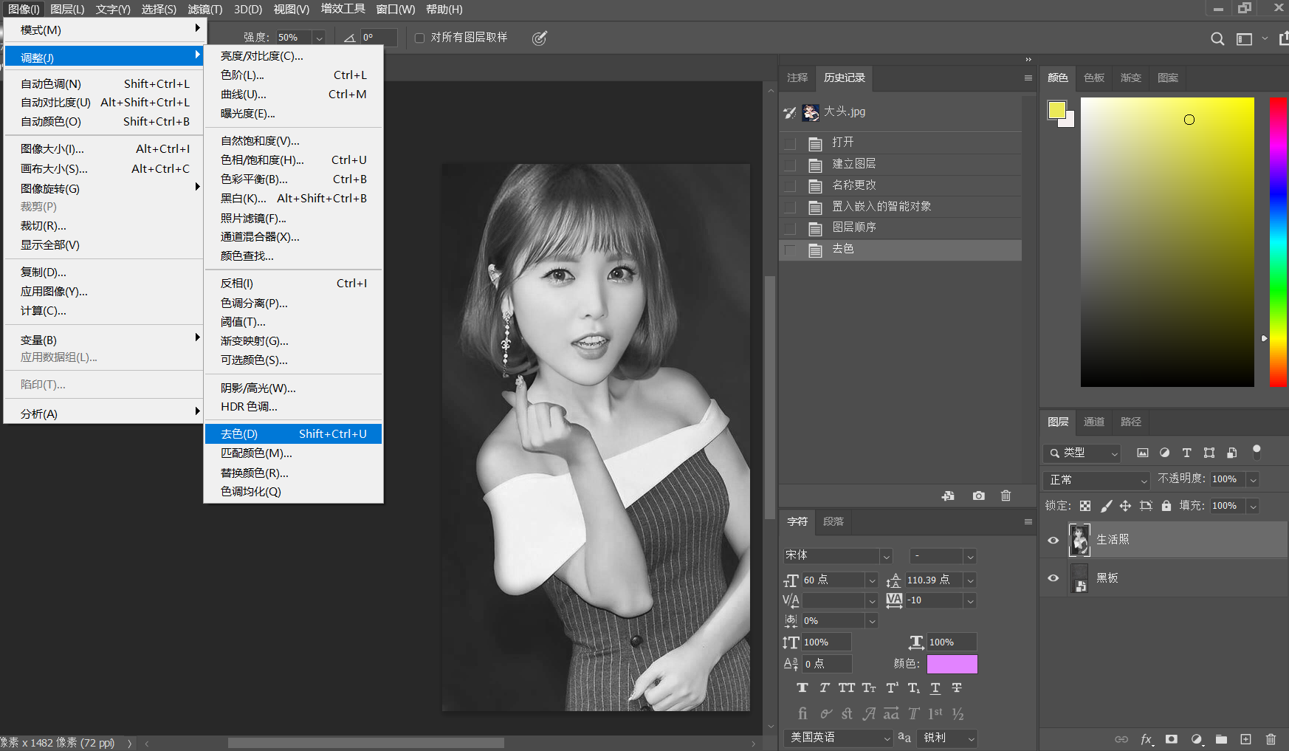Hide the 生活照 layer with eye icon
This screenshot has height=751, width=1289.
click(1053, 541)
